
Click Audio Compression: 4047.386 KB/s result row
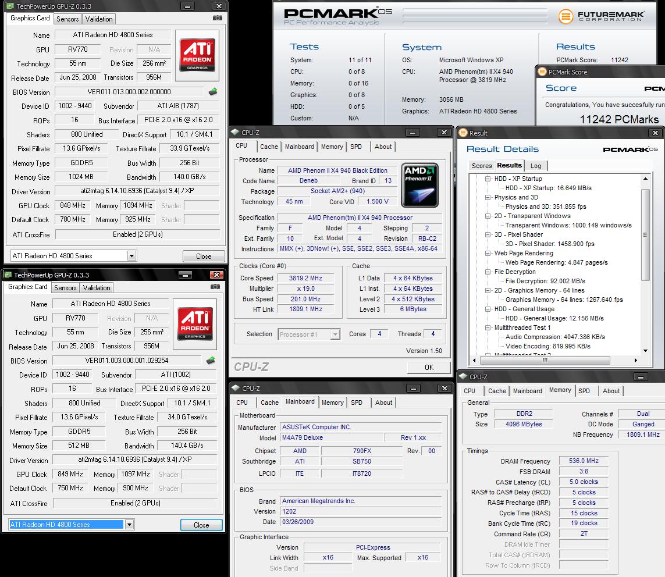pos(555,337)
